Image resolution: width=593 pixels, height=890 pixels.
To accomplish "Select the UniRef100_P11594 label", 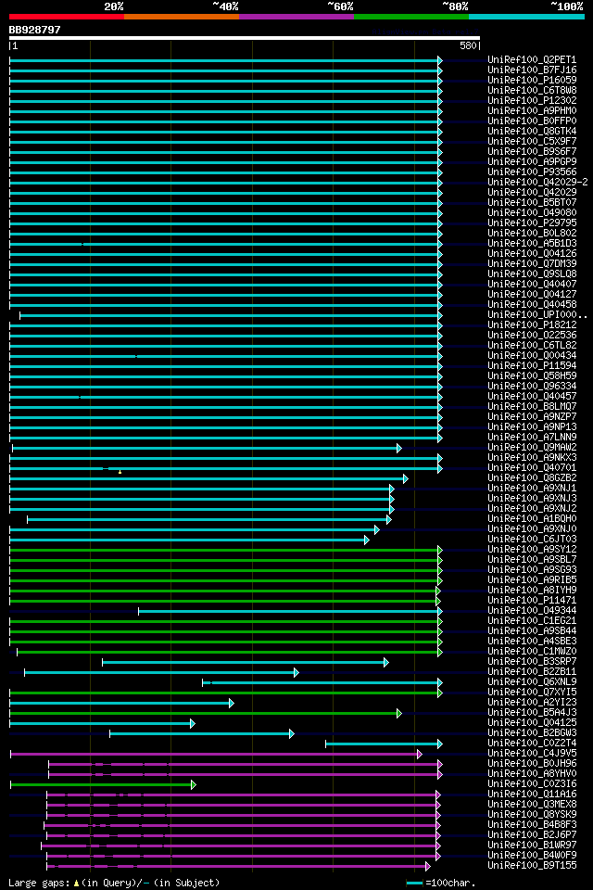I will coord(532,366).
